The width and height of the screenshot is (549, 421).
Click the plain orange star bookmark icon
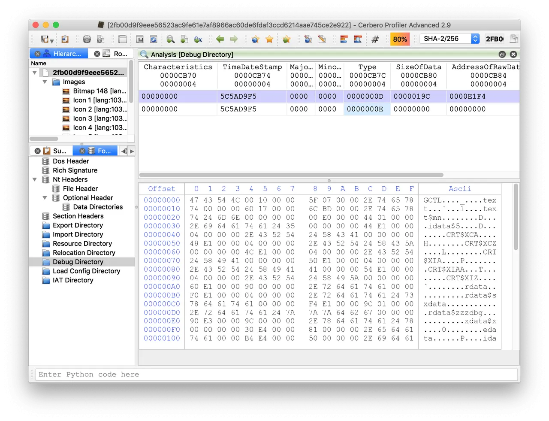tap(269, 39)
